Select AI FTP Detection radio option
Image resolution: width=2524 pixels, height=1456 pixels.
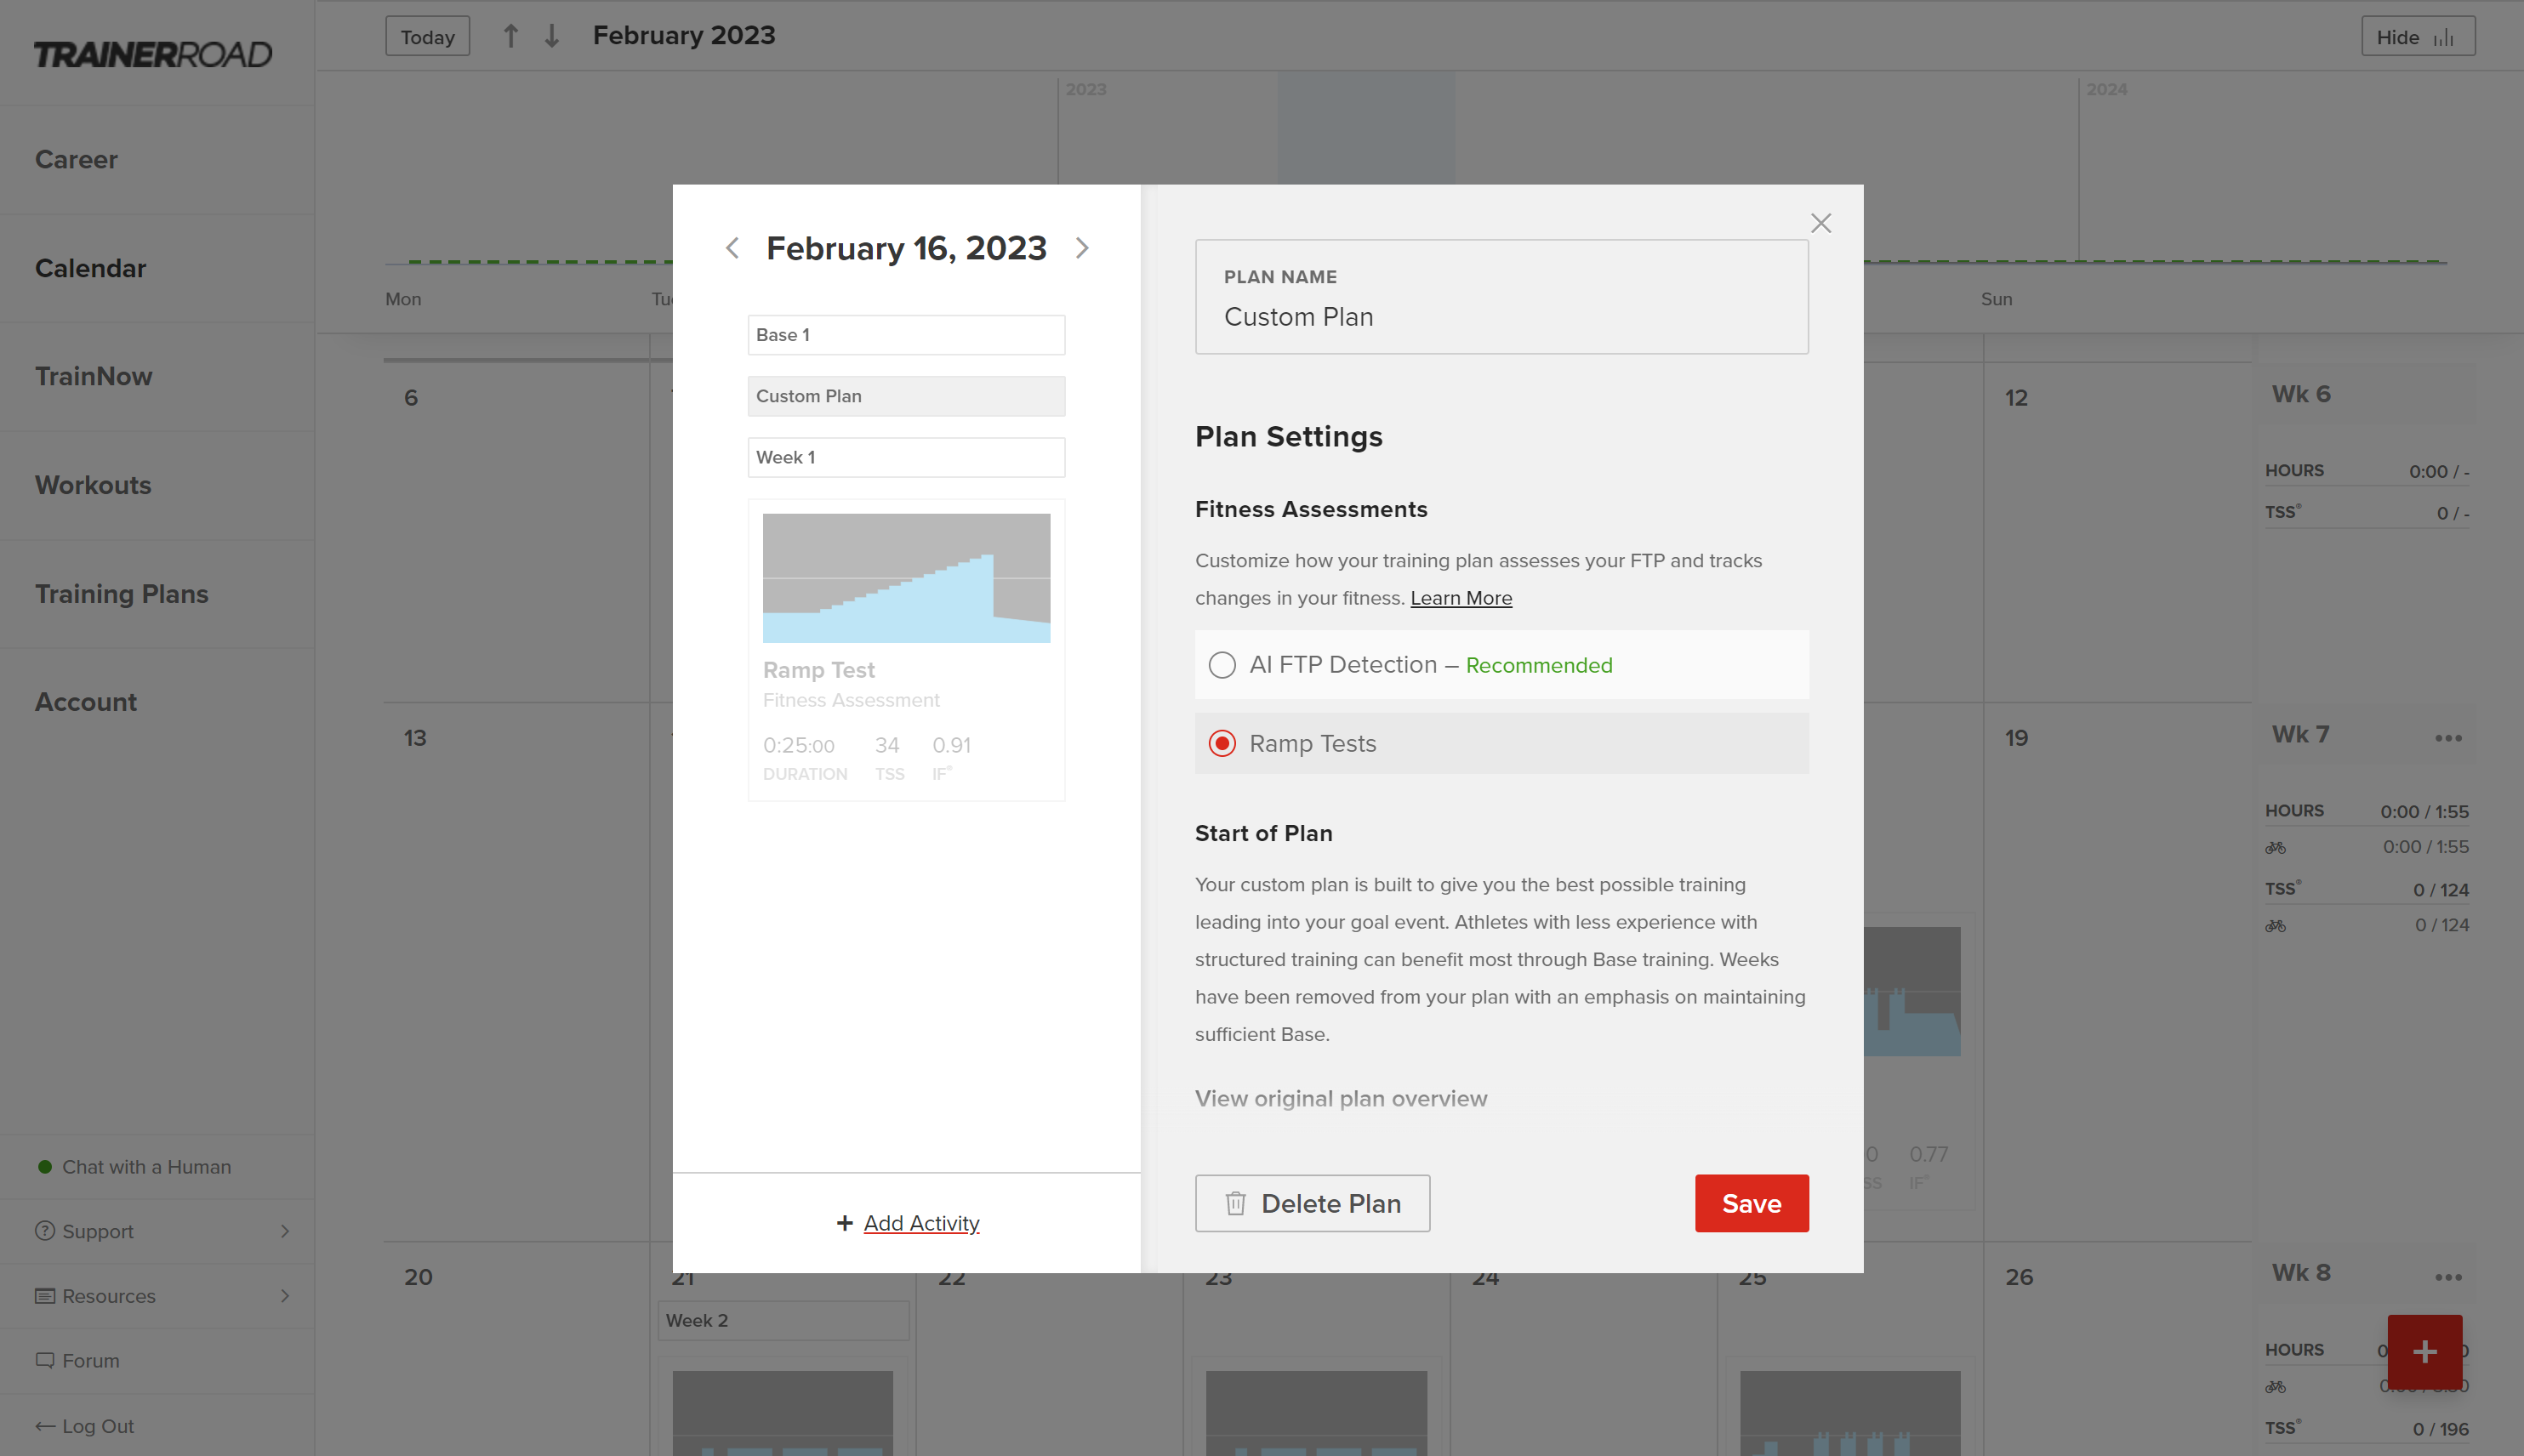tap(1222, 665)
